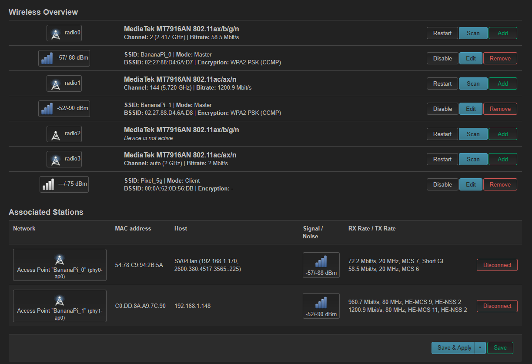Viewport: 532px width, 364px height.
Task: Click the Network column header
Action: tap(24, 228)
